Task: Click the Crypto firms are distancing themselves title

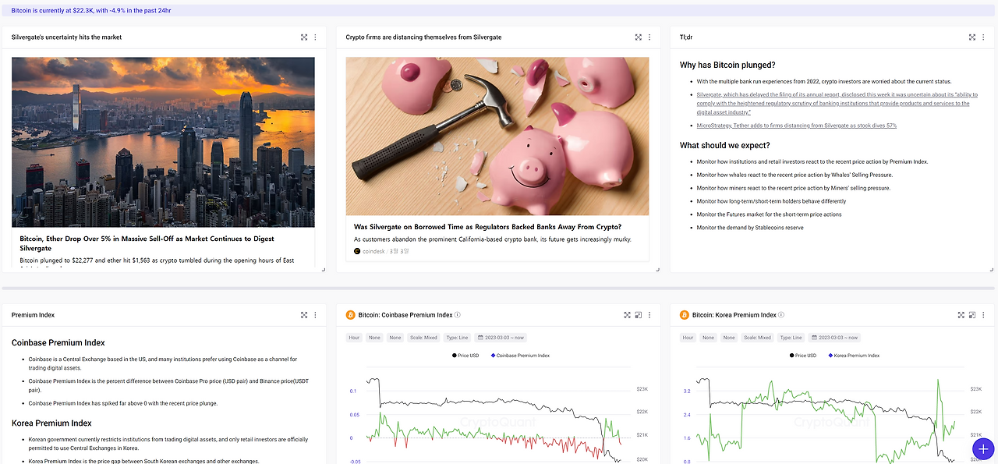Action: click(423, 37)
